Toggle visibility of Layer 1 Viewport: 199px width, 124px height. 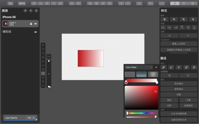click(x=35, y=24)
